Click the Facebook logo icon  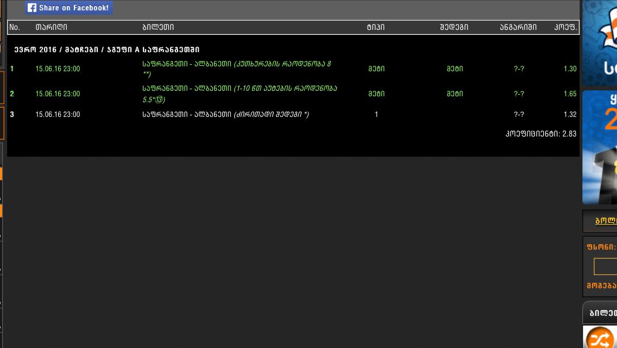click(x=32, y=8)
